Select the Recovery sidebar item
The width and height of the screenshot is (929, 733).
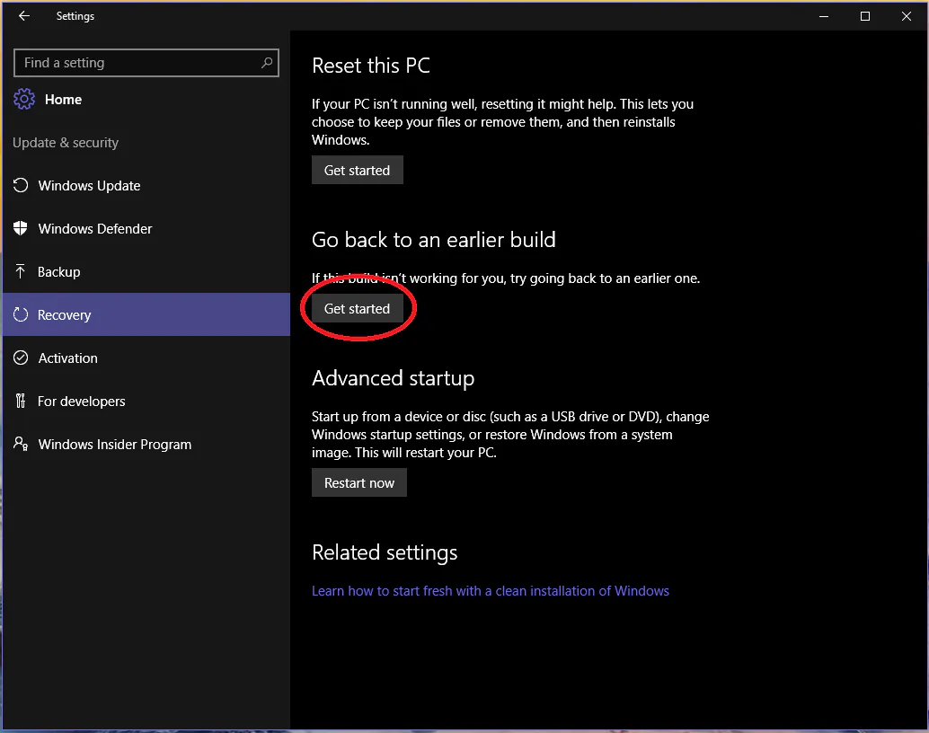(146, 314)
